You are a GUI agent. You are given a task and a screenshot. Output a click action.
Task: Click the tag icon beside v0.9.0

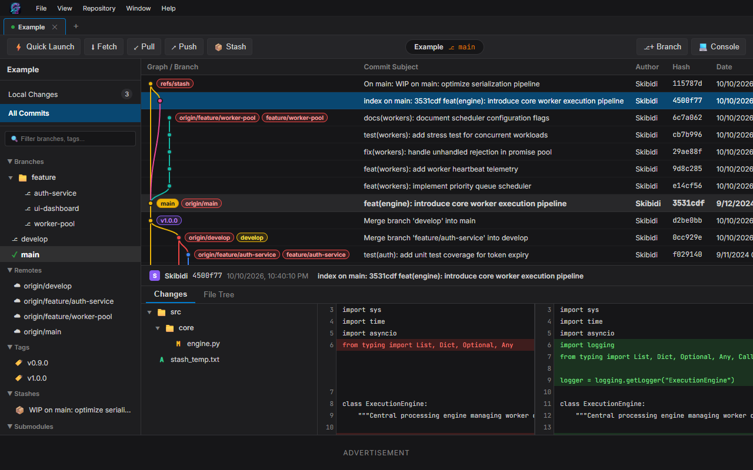point(18,363)
